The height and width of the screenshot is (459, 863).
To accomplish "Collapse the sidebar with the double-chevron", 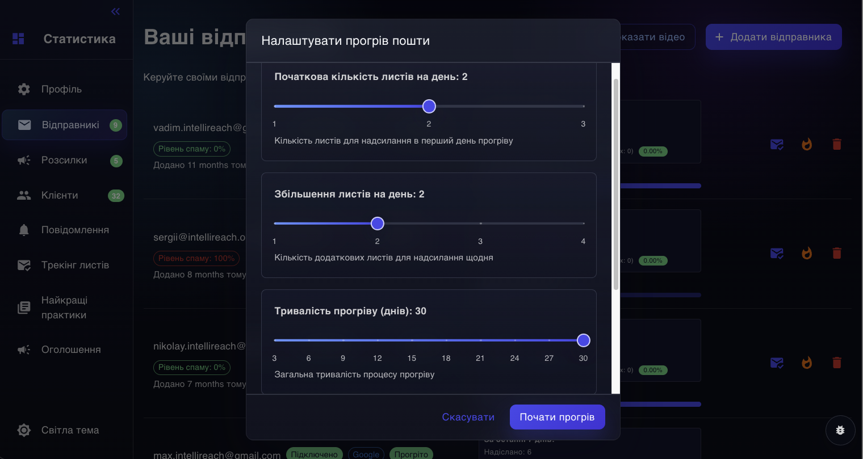I will click(x=115, y=11).
